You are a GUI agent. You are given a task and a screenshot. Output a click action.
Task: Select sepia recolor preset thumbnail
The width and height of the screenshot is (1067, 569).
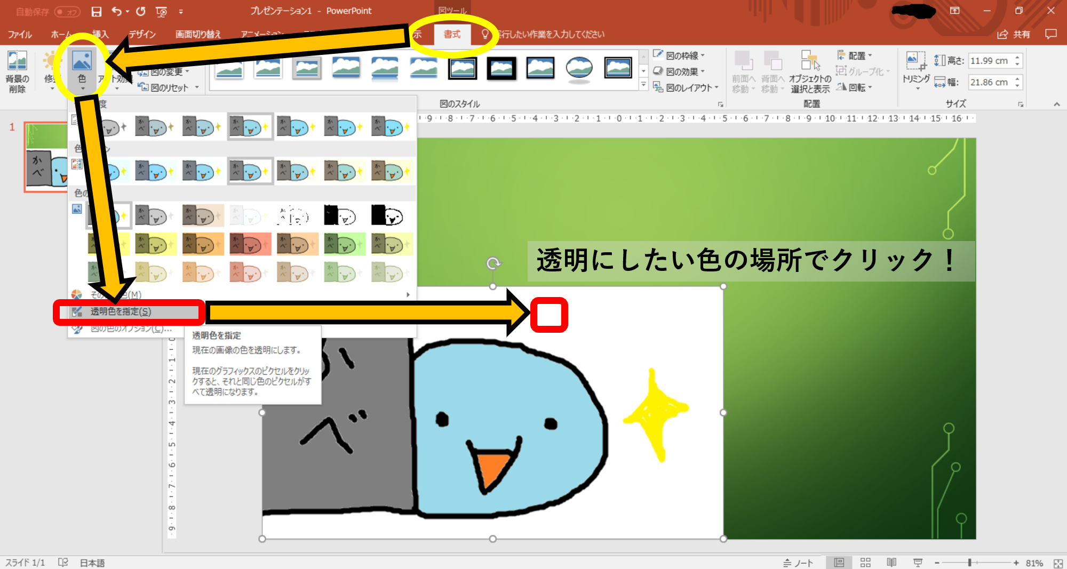203,216
